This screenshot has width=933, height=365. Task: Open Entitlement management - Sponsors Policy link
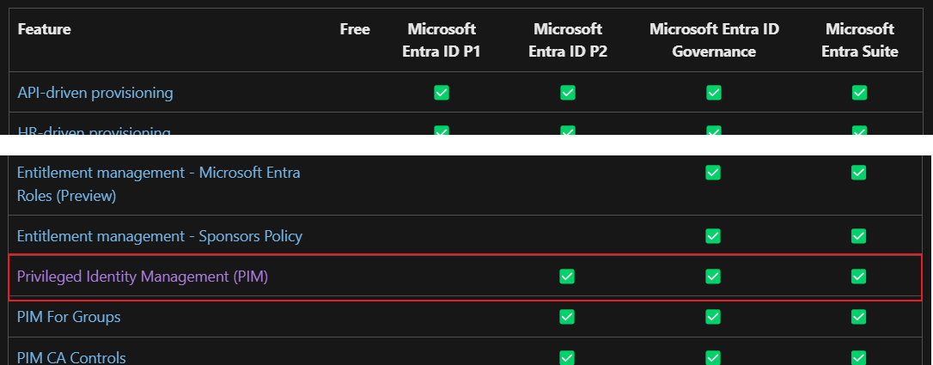[160, 236]
